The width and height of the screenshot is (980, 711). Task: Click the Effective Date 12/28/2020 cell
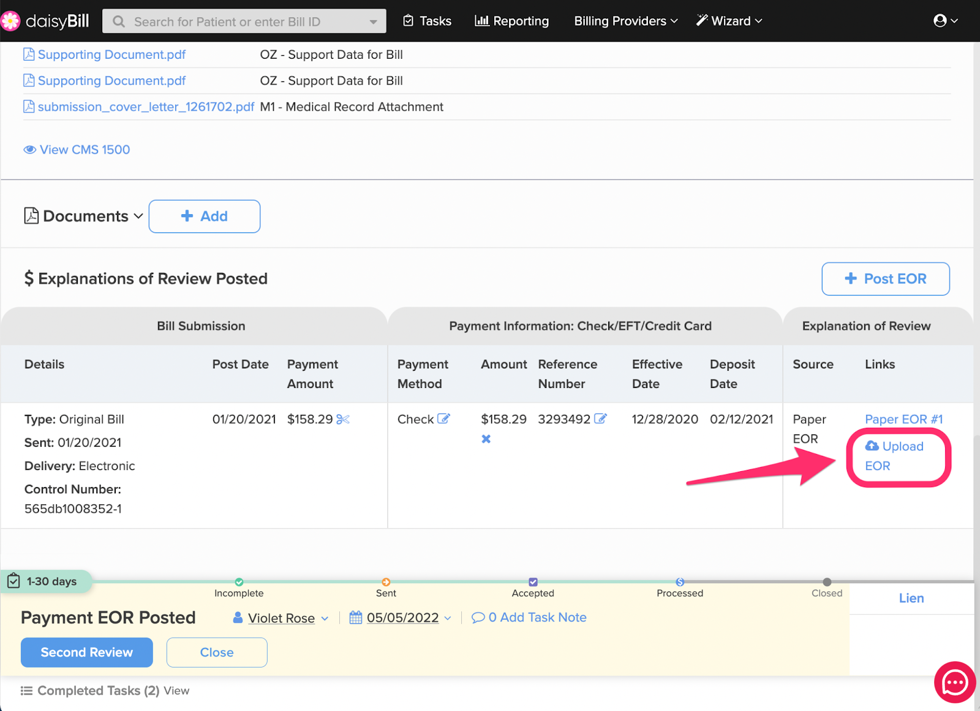click(665, 419)
